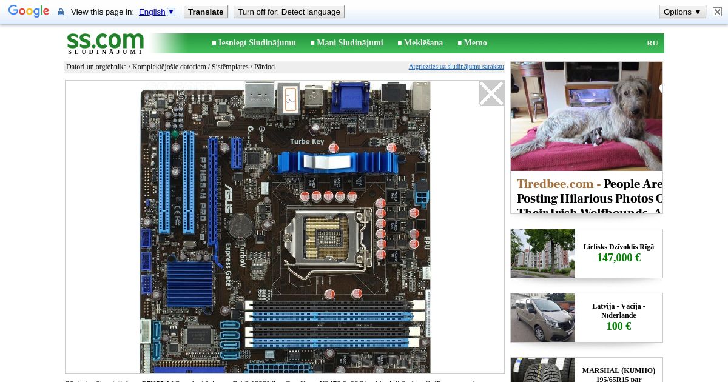The image size is (728, 382).
Task: Close the Google translate bar
Action: click(x=717, y=12)
